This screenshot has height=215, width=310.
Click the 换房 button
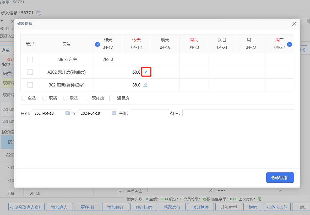point(253,207)
